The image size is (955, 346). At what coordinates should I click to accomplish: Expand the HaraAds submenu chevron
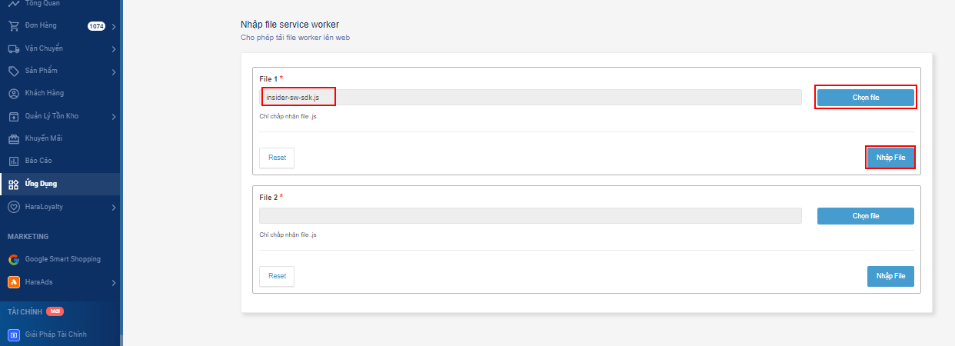click(x=113, y=283)
